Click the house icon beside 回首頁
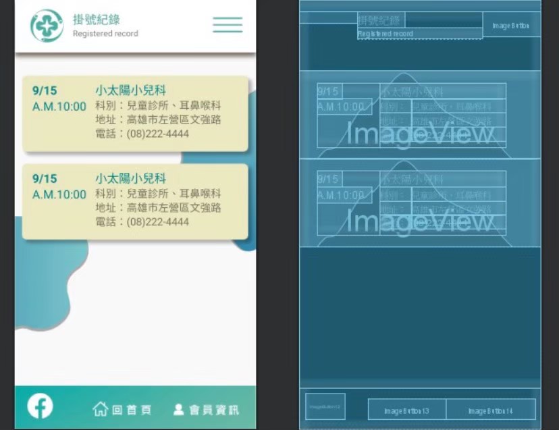The image size is (559, 430). point(100,409)
